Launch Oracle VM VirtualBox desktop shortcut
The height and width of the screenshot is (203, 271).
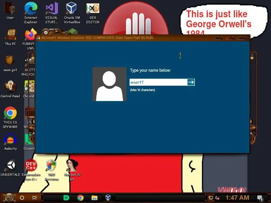pyautogui.click(x=72, y=13)
